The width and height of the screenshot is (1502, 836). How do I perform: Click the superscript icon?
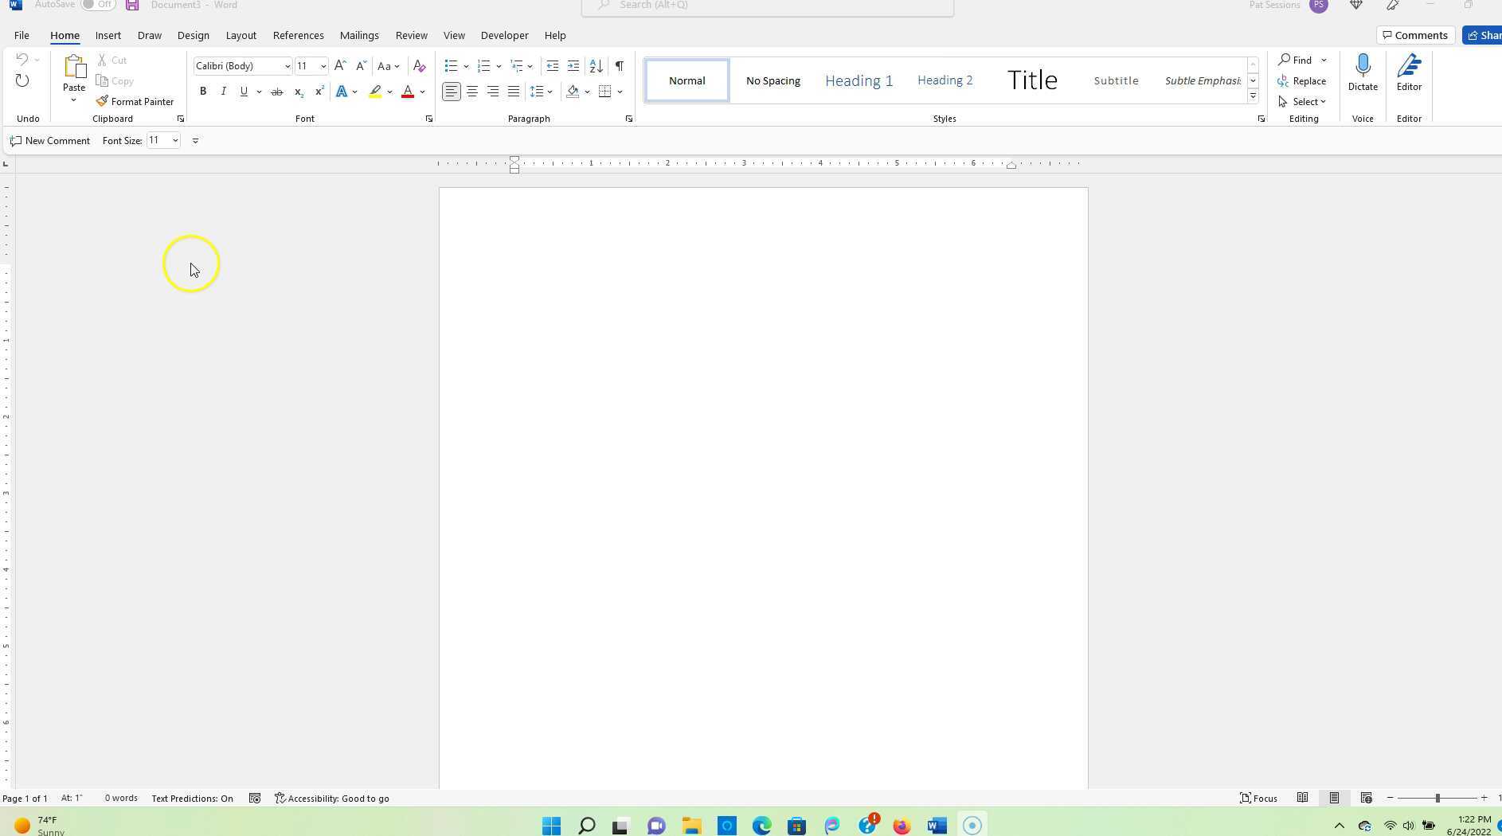tap(319, 92)
